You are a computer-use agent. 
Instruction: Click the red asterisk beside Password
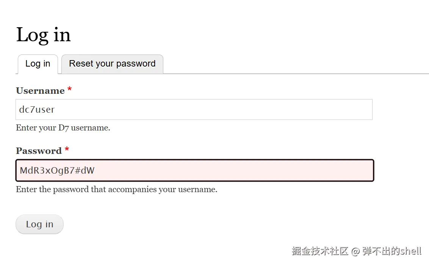(66, 149)
